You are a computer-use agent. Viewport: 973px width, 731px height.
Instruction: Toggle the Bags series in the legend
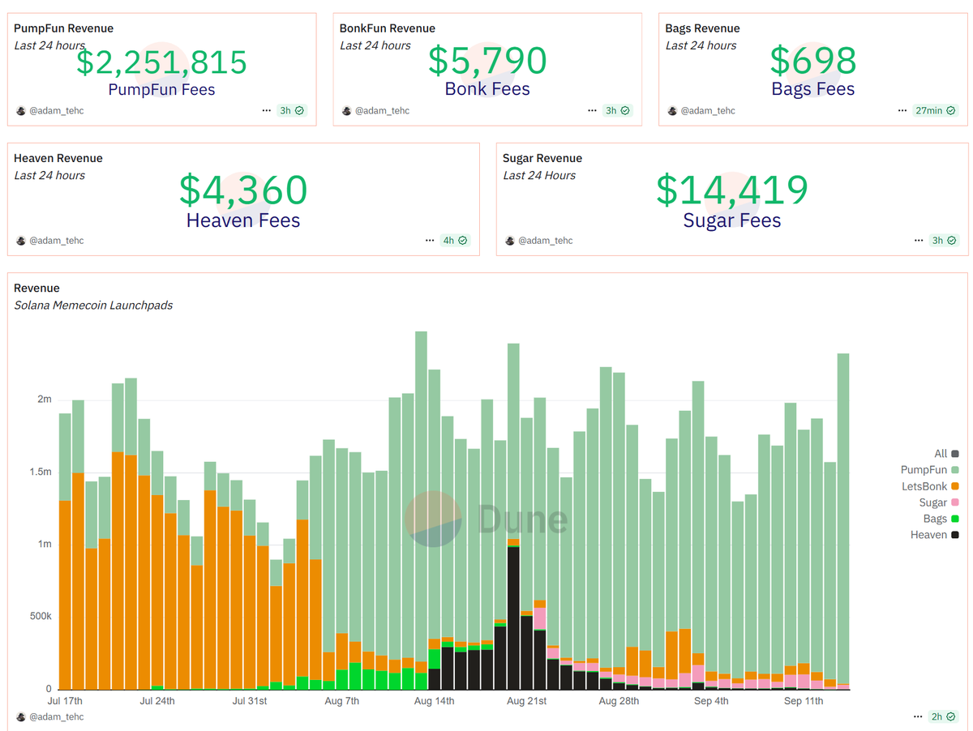tap(941, 519)
